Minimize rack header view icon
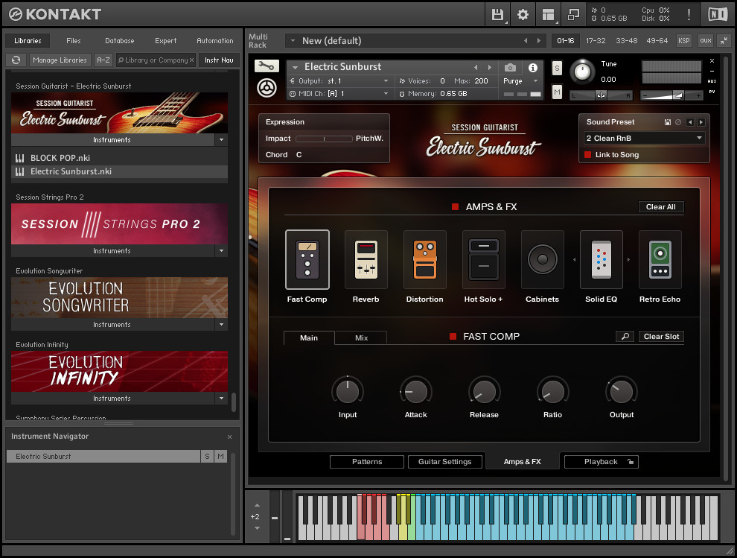Screen dimensions: 737x558 click(724, 41)
